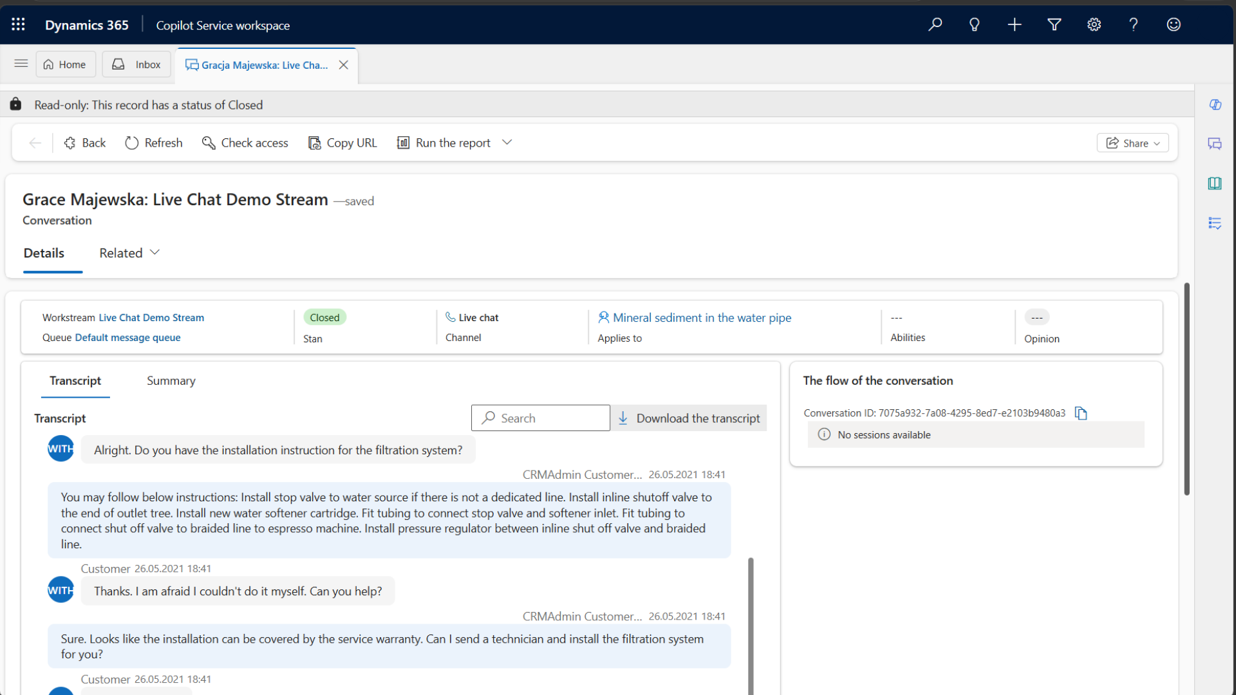Click the transcript vertical scrollbar
The width and height of the screenshot is (1236, 695).
point(751,624)
